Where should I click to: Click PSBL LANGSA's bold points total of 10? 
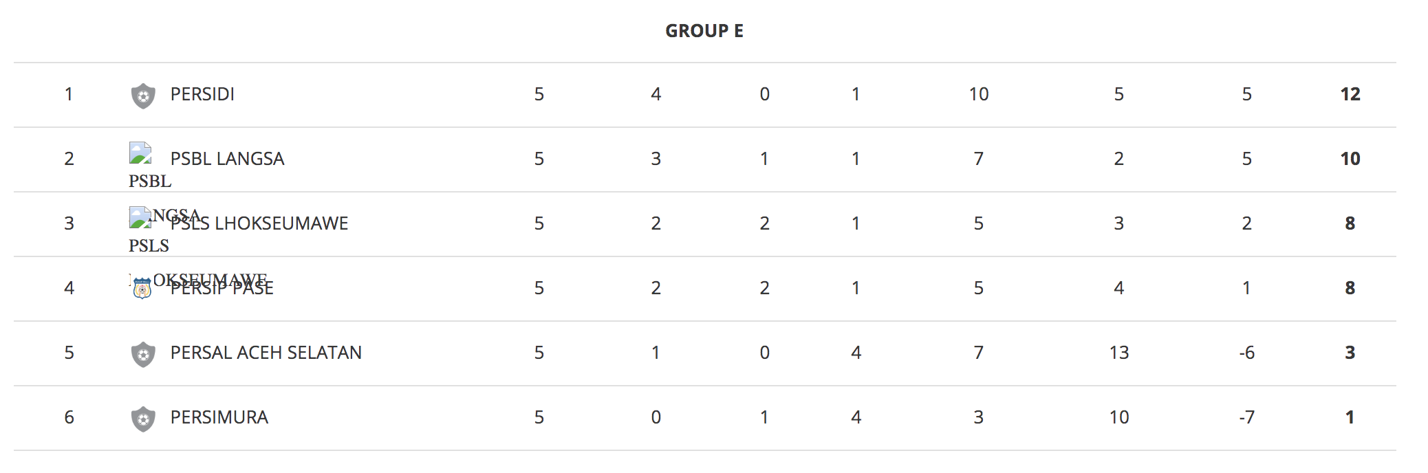tap(1350, 159)
